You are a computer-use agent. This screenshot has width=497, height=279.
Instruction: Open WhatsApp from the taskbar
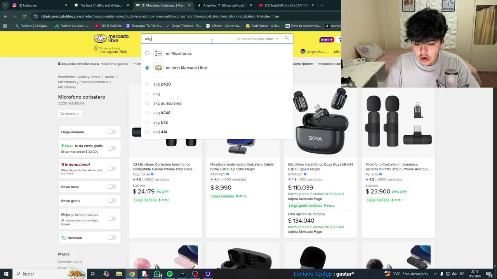pos(157,274)
